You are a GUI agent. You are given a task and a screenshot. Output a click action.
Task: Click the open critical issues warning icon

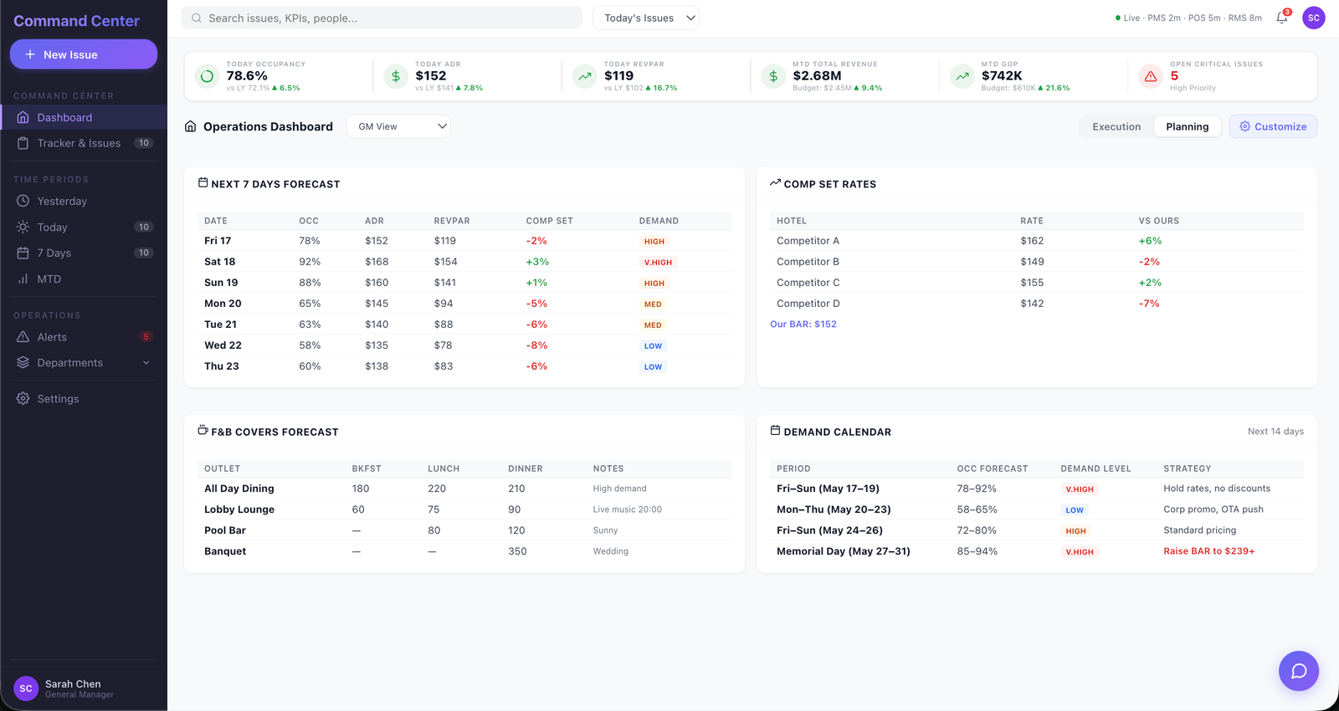click(1151, 76)
